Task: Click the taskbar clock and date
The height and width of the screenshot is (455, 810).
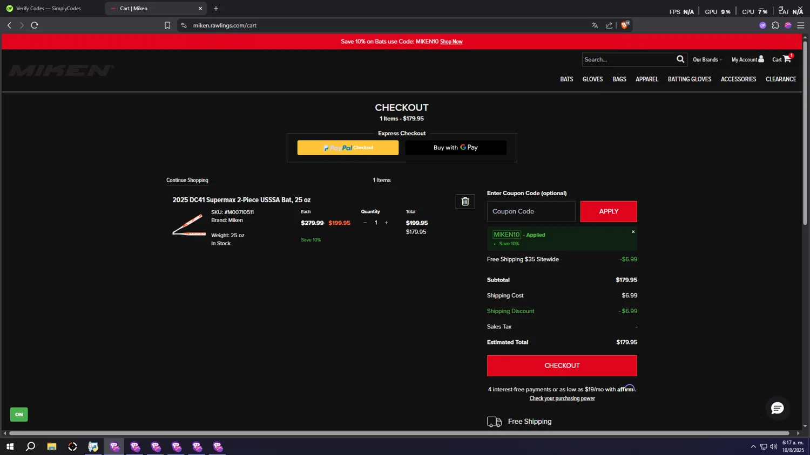Action: (x=793, y=446)
